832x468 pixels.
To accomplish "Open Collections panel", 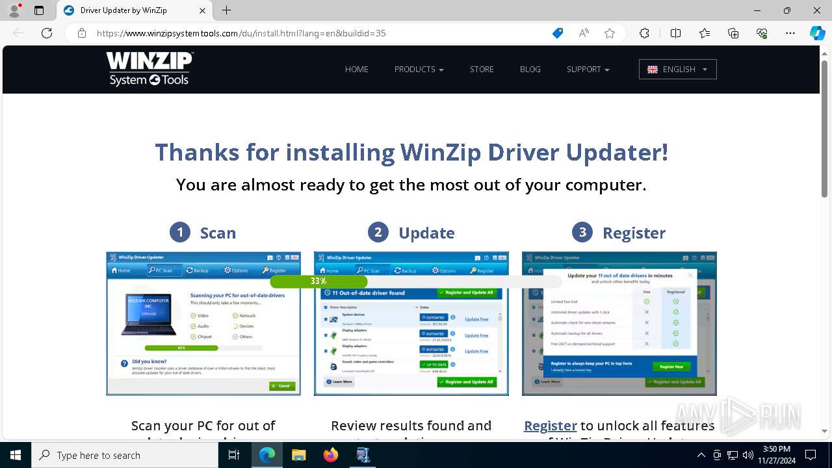I will pyautogui.click(x=733, y=33).
